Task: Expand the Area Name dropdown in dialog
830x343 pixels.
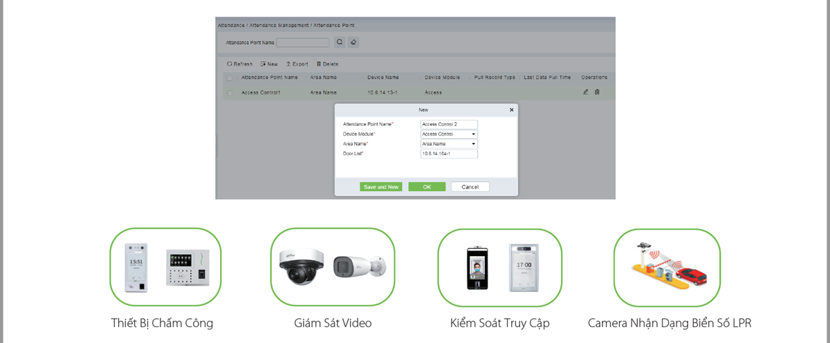Action: pos(449,144)
